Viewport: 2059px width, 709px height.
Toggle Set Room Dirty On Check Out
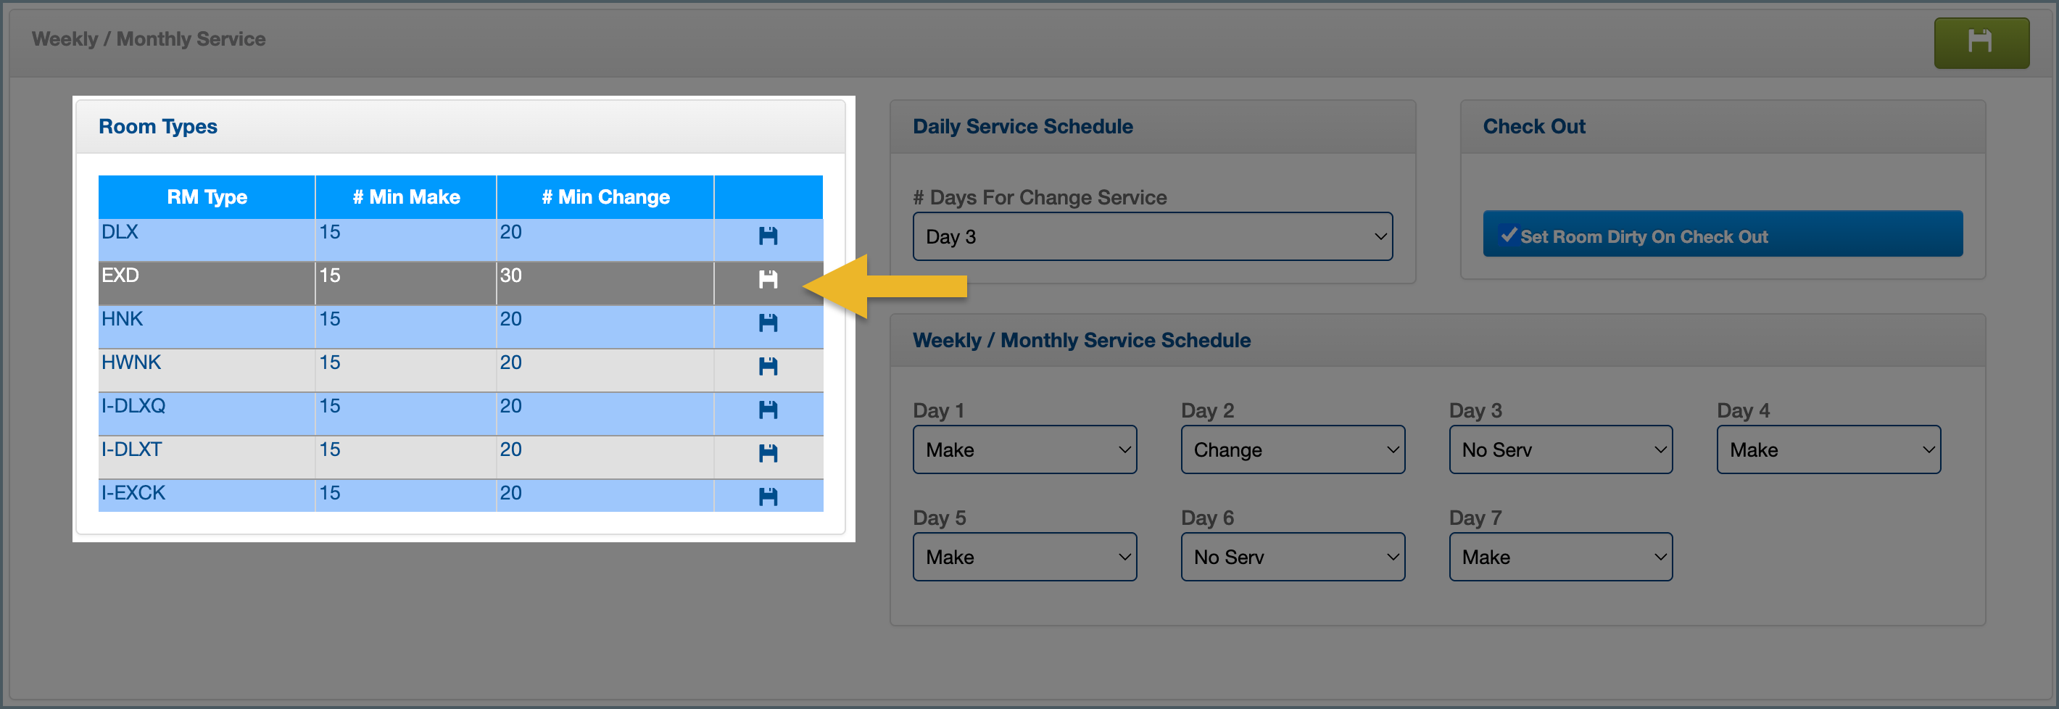point(1722,236)
